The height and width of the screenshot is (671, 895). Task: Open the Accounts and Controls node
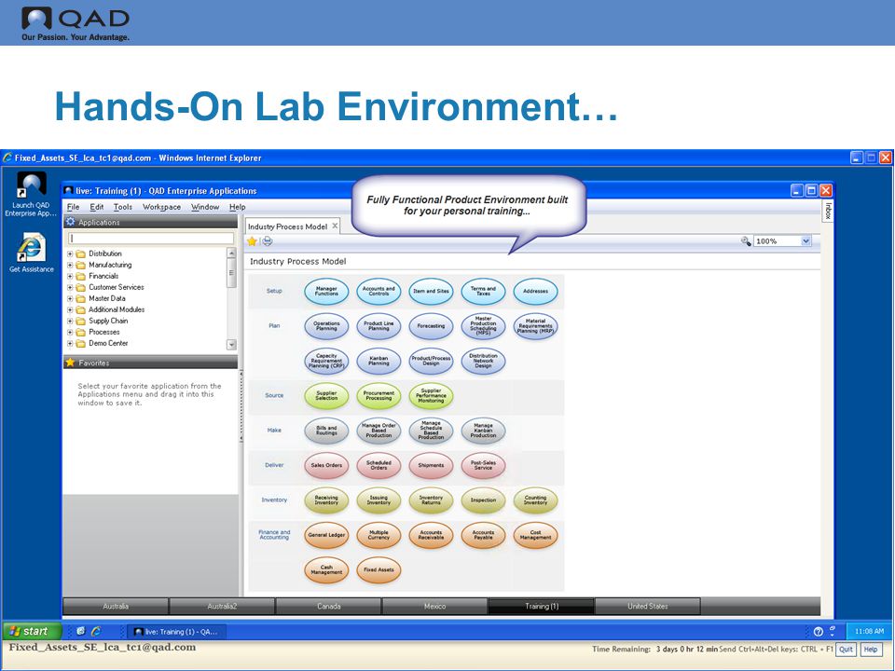click(379, 291)
